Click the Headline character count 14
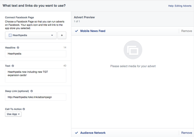The height and width of the screenshot is (137, 194). (x=65, y=48)
